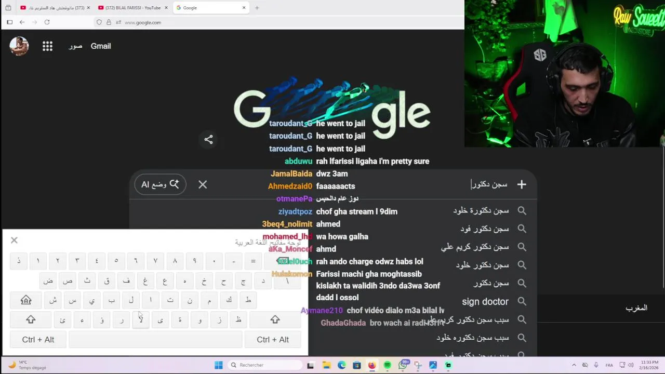Image resolution: width=665 pixels, height=374 pixels.
Task: Click the volume tray icon
Action: point(631,365)
